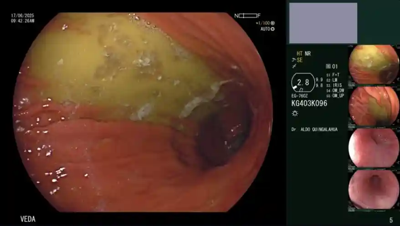Click the image count icon beside 01
The image size is (400, 226).
point(328,66)
